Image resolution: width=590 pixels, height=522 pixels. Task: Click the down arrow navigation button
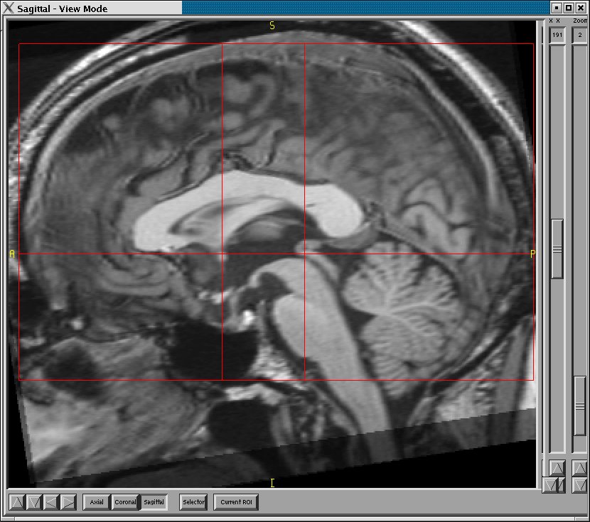pyautogui.click(x=34, y=503)
